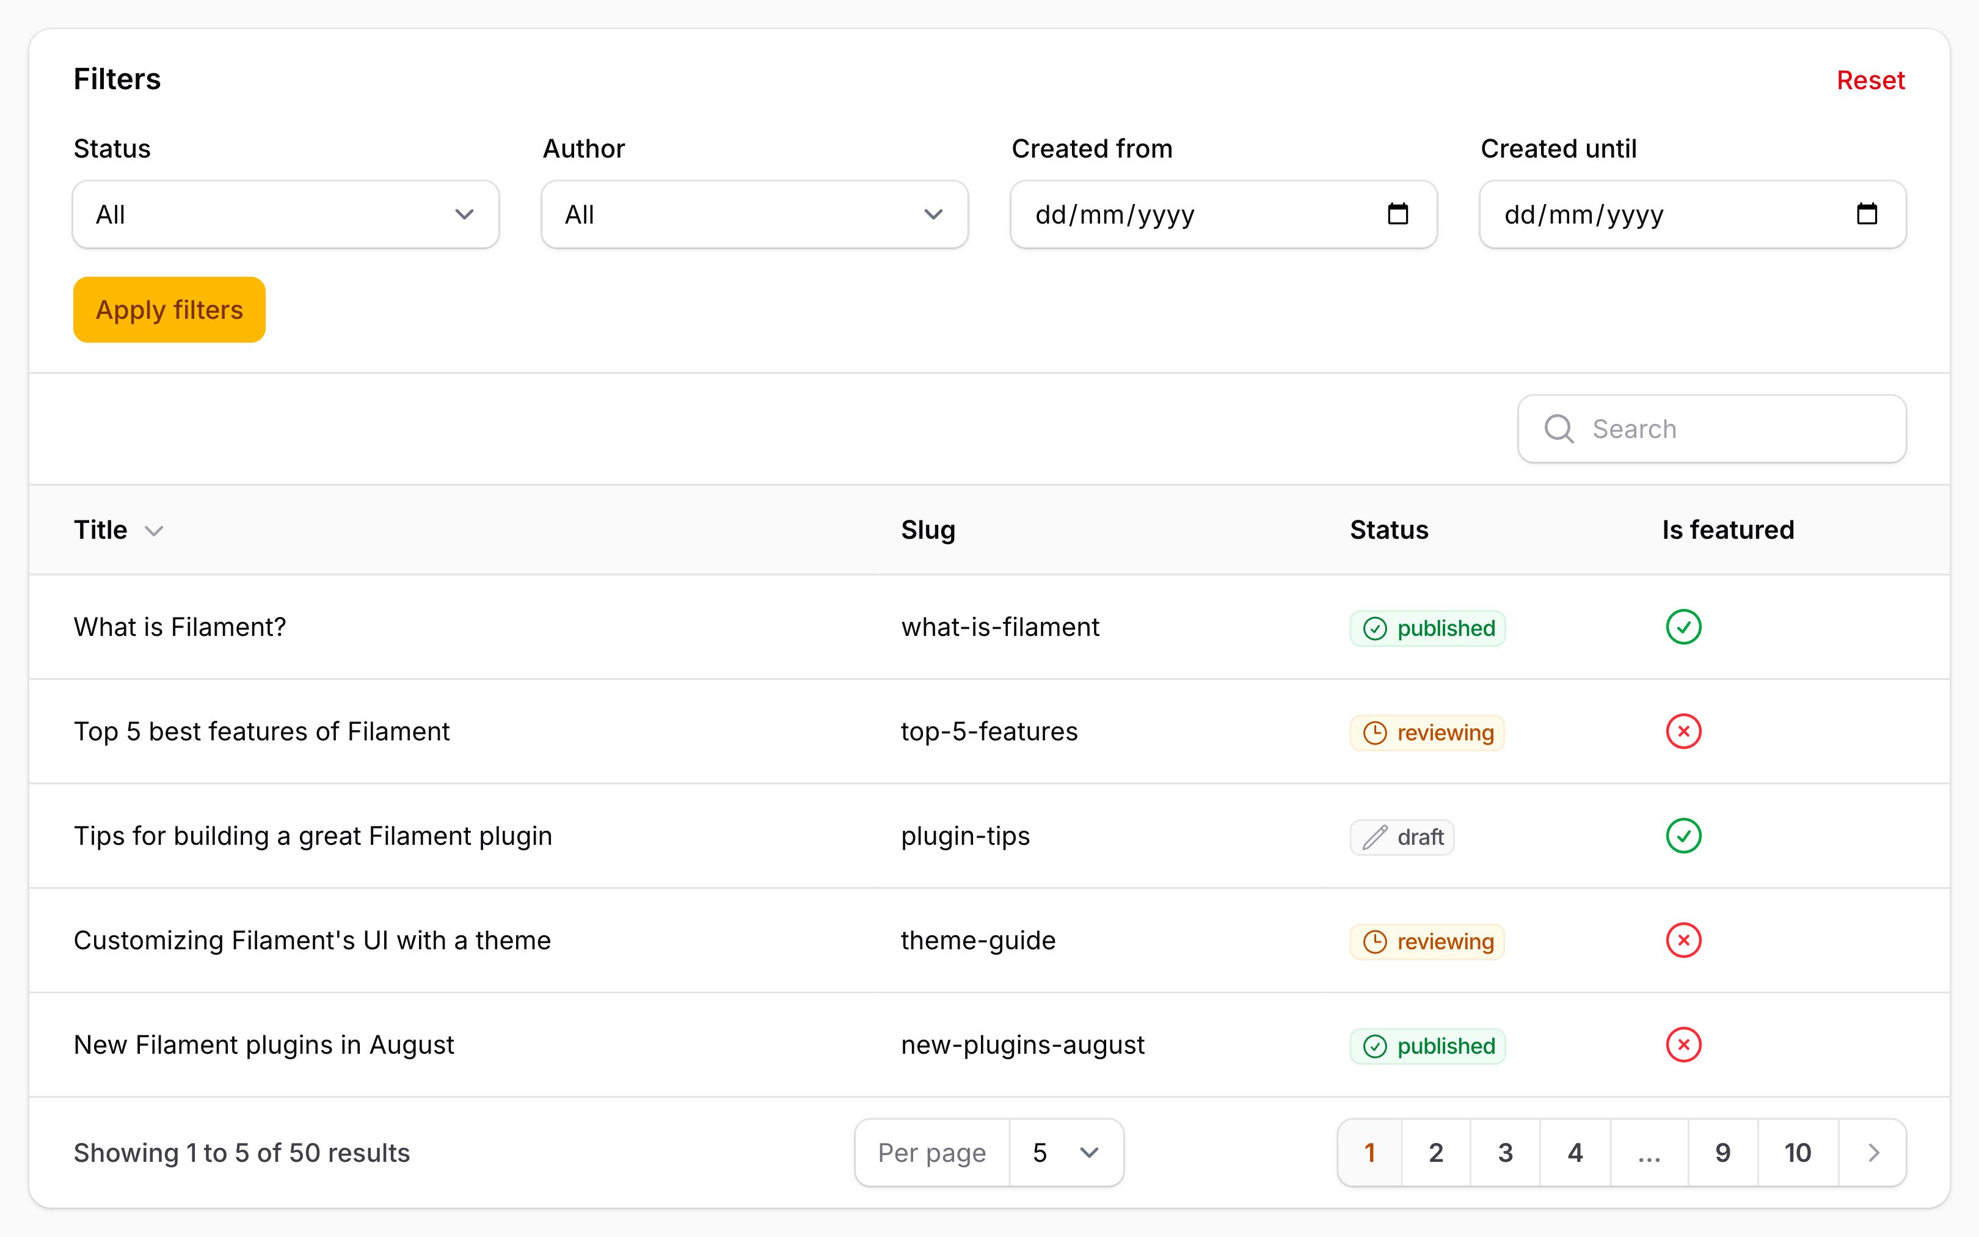Screen dimensions: 1979x1237
Task: Jump to page 10 of results
Action: (x=1798, y=1153)
